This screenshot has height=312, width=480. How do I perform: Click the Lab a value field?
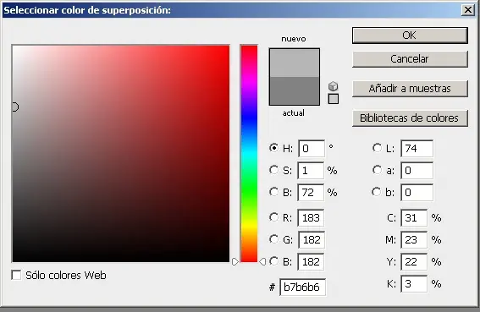pyautogui.click(x=417, y=171)
